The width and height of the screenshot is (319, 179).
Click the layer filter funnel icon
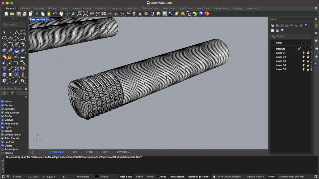[x=306, y=25]
